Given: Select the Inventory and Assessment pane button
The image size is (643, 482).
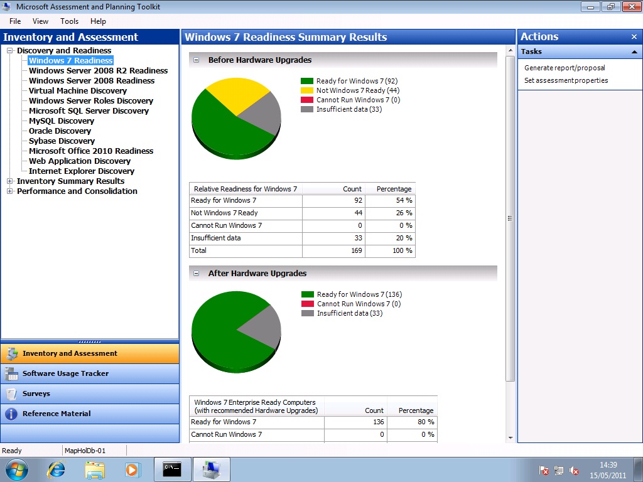Looking at the screenshot, I should click(90, 353).
